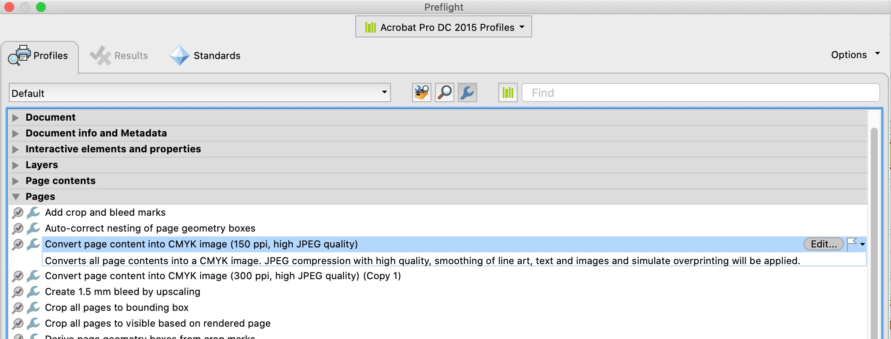
Task: Click the check badge icon beside Crop to visible
Action: point(18,324)
